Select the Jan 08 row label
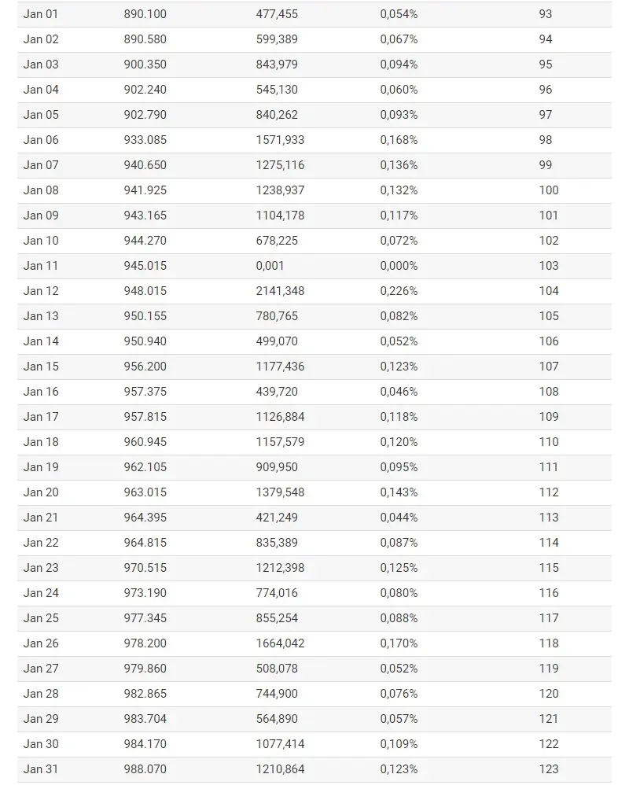The image size is (629, 785). tap(41, 190)
